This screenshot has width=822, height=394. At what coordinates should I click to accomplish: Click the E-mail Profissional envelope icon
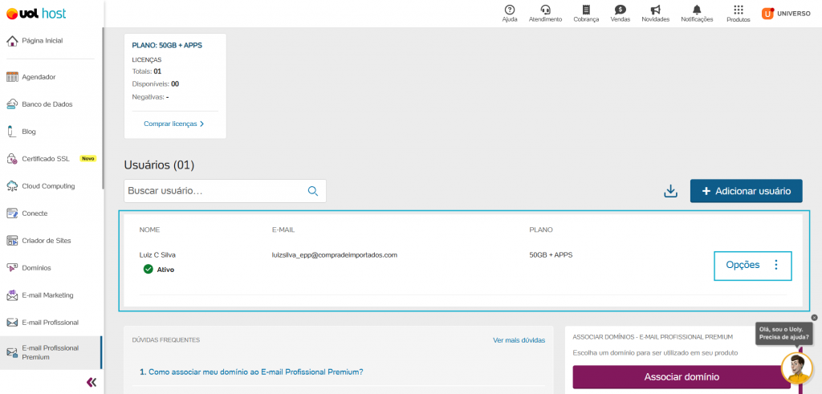tap(13, 323)
